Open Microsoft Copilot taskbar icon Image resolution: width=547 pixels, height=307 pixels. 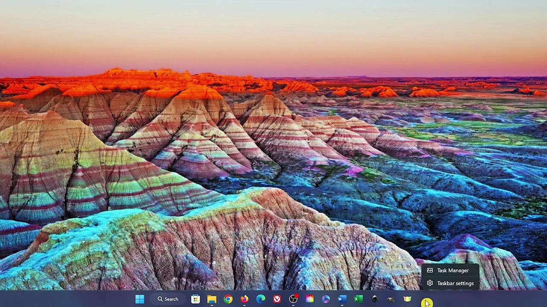[326, 299]
